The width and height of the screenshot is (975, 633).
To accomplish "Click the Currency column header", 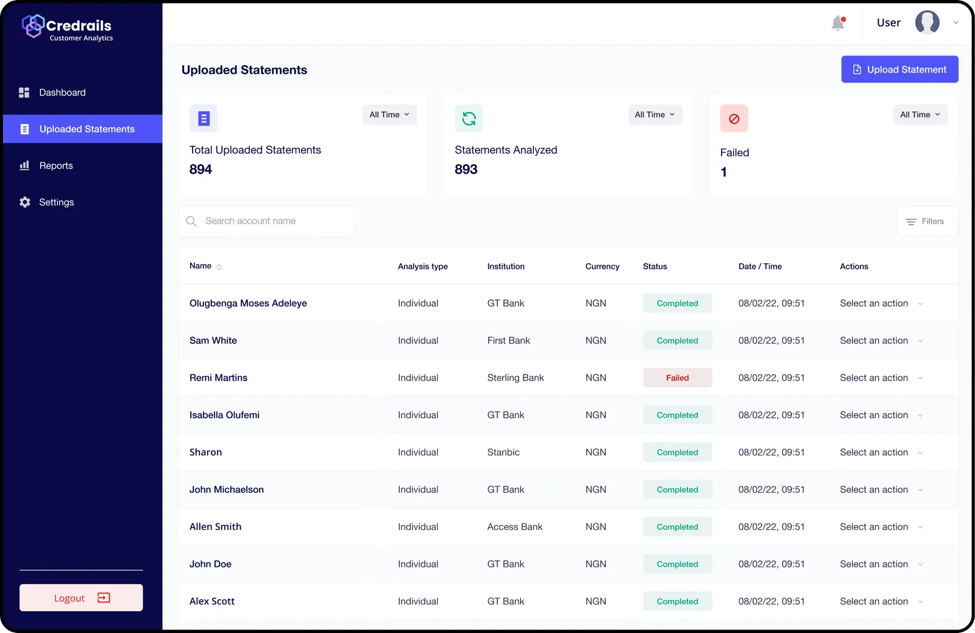I will [x=602, y=266].
